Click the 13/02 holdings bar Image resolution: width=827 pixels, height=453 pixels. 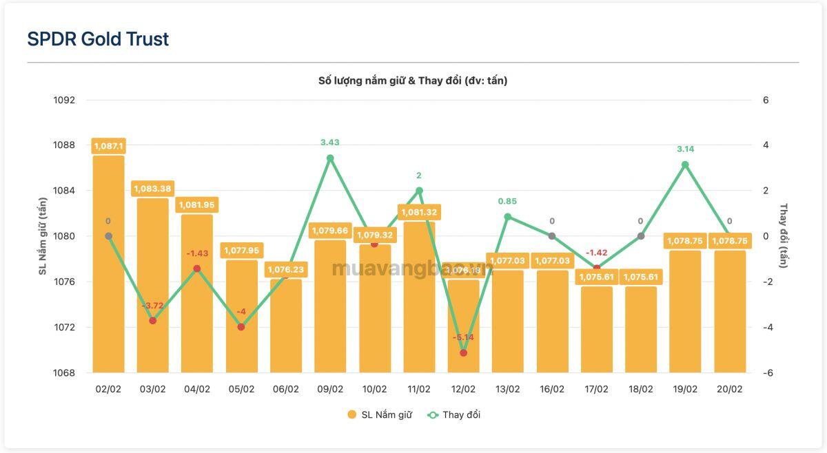pyautogui.click(x=507, y=322)
